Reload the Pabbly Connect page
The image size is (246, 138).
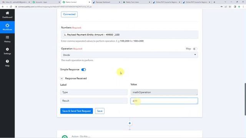(11, 7)
